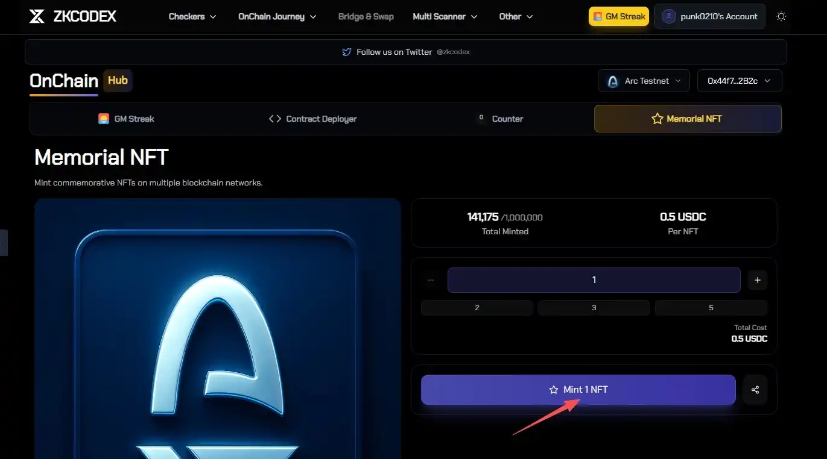The width and height of the screenshot is (827, 459).
Task: Click the Mint 1 NFT button
Action: tap(578, 389)
